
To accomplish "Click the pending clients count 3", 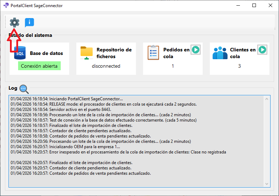I will coord(240,66).
